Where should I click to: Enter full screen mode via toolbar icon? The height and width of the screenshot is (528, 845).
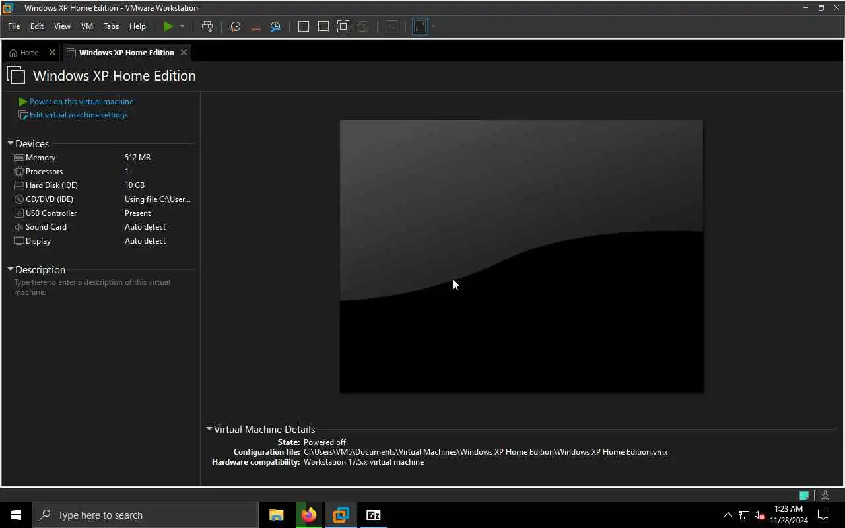coord(343,26)
